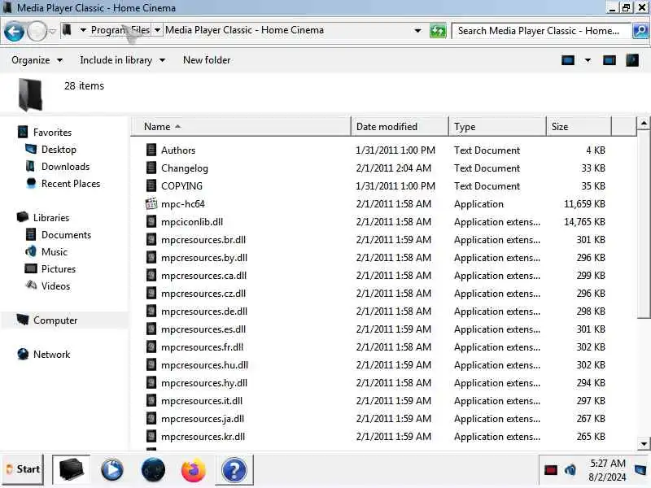Select the mpc-hc64 application icon
This screenshot has height=488, width=651.
(151, 203)
